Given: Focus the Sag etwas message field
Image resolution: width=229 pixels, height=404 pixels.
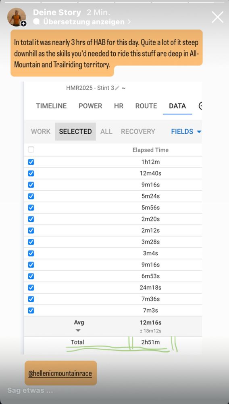Looking at the screenshot, I should point(30,390).
